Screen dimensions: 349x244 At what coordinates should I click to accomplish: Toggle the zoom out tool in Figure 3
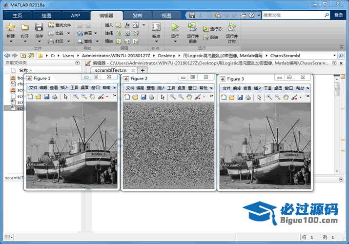tap(277, 97)
